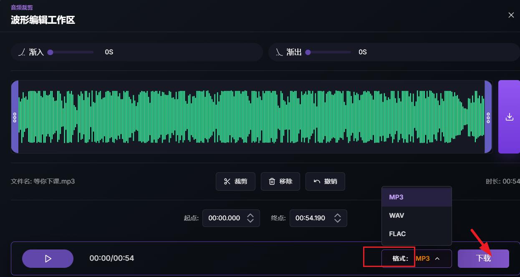Increase the end time with the up arrow

(338, 215)
